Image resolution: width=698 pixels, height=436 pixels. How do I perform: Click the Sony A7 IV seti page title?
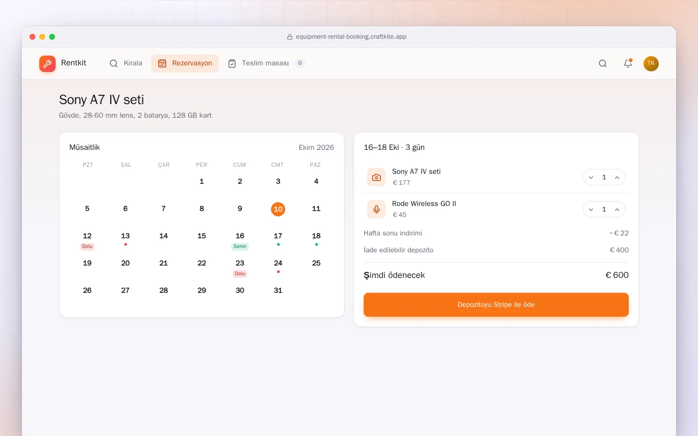point(101,100)
